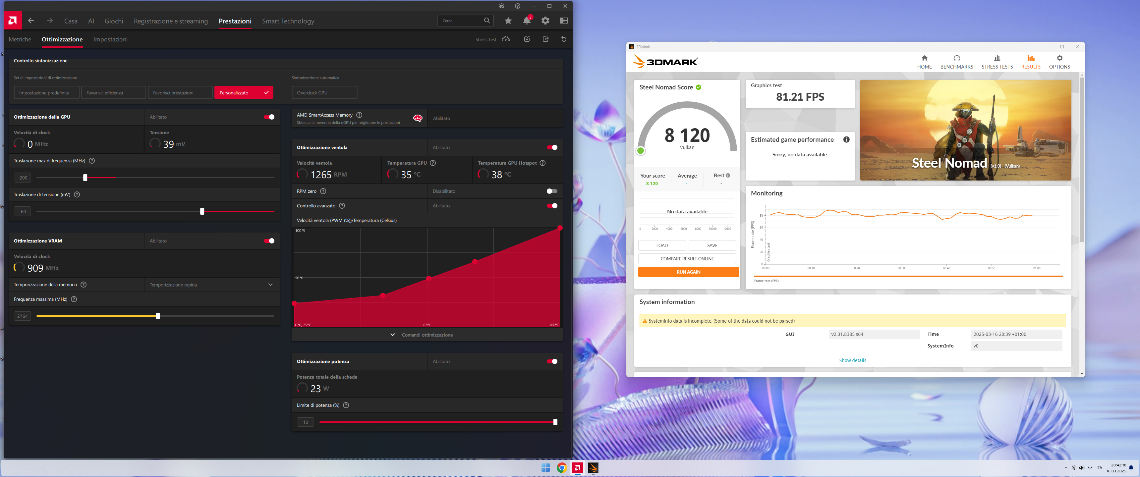Click COMPARE RESULT ONLINE button
The image size is (1140, 477).
point(687,258)
